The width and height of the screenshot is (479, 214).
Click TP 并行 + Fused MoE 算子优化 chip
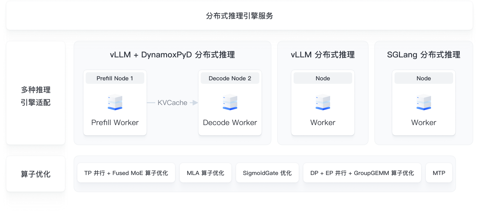pyautogui.click(x=126, y=173)
